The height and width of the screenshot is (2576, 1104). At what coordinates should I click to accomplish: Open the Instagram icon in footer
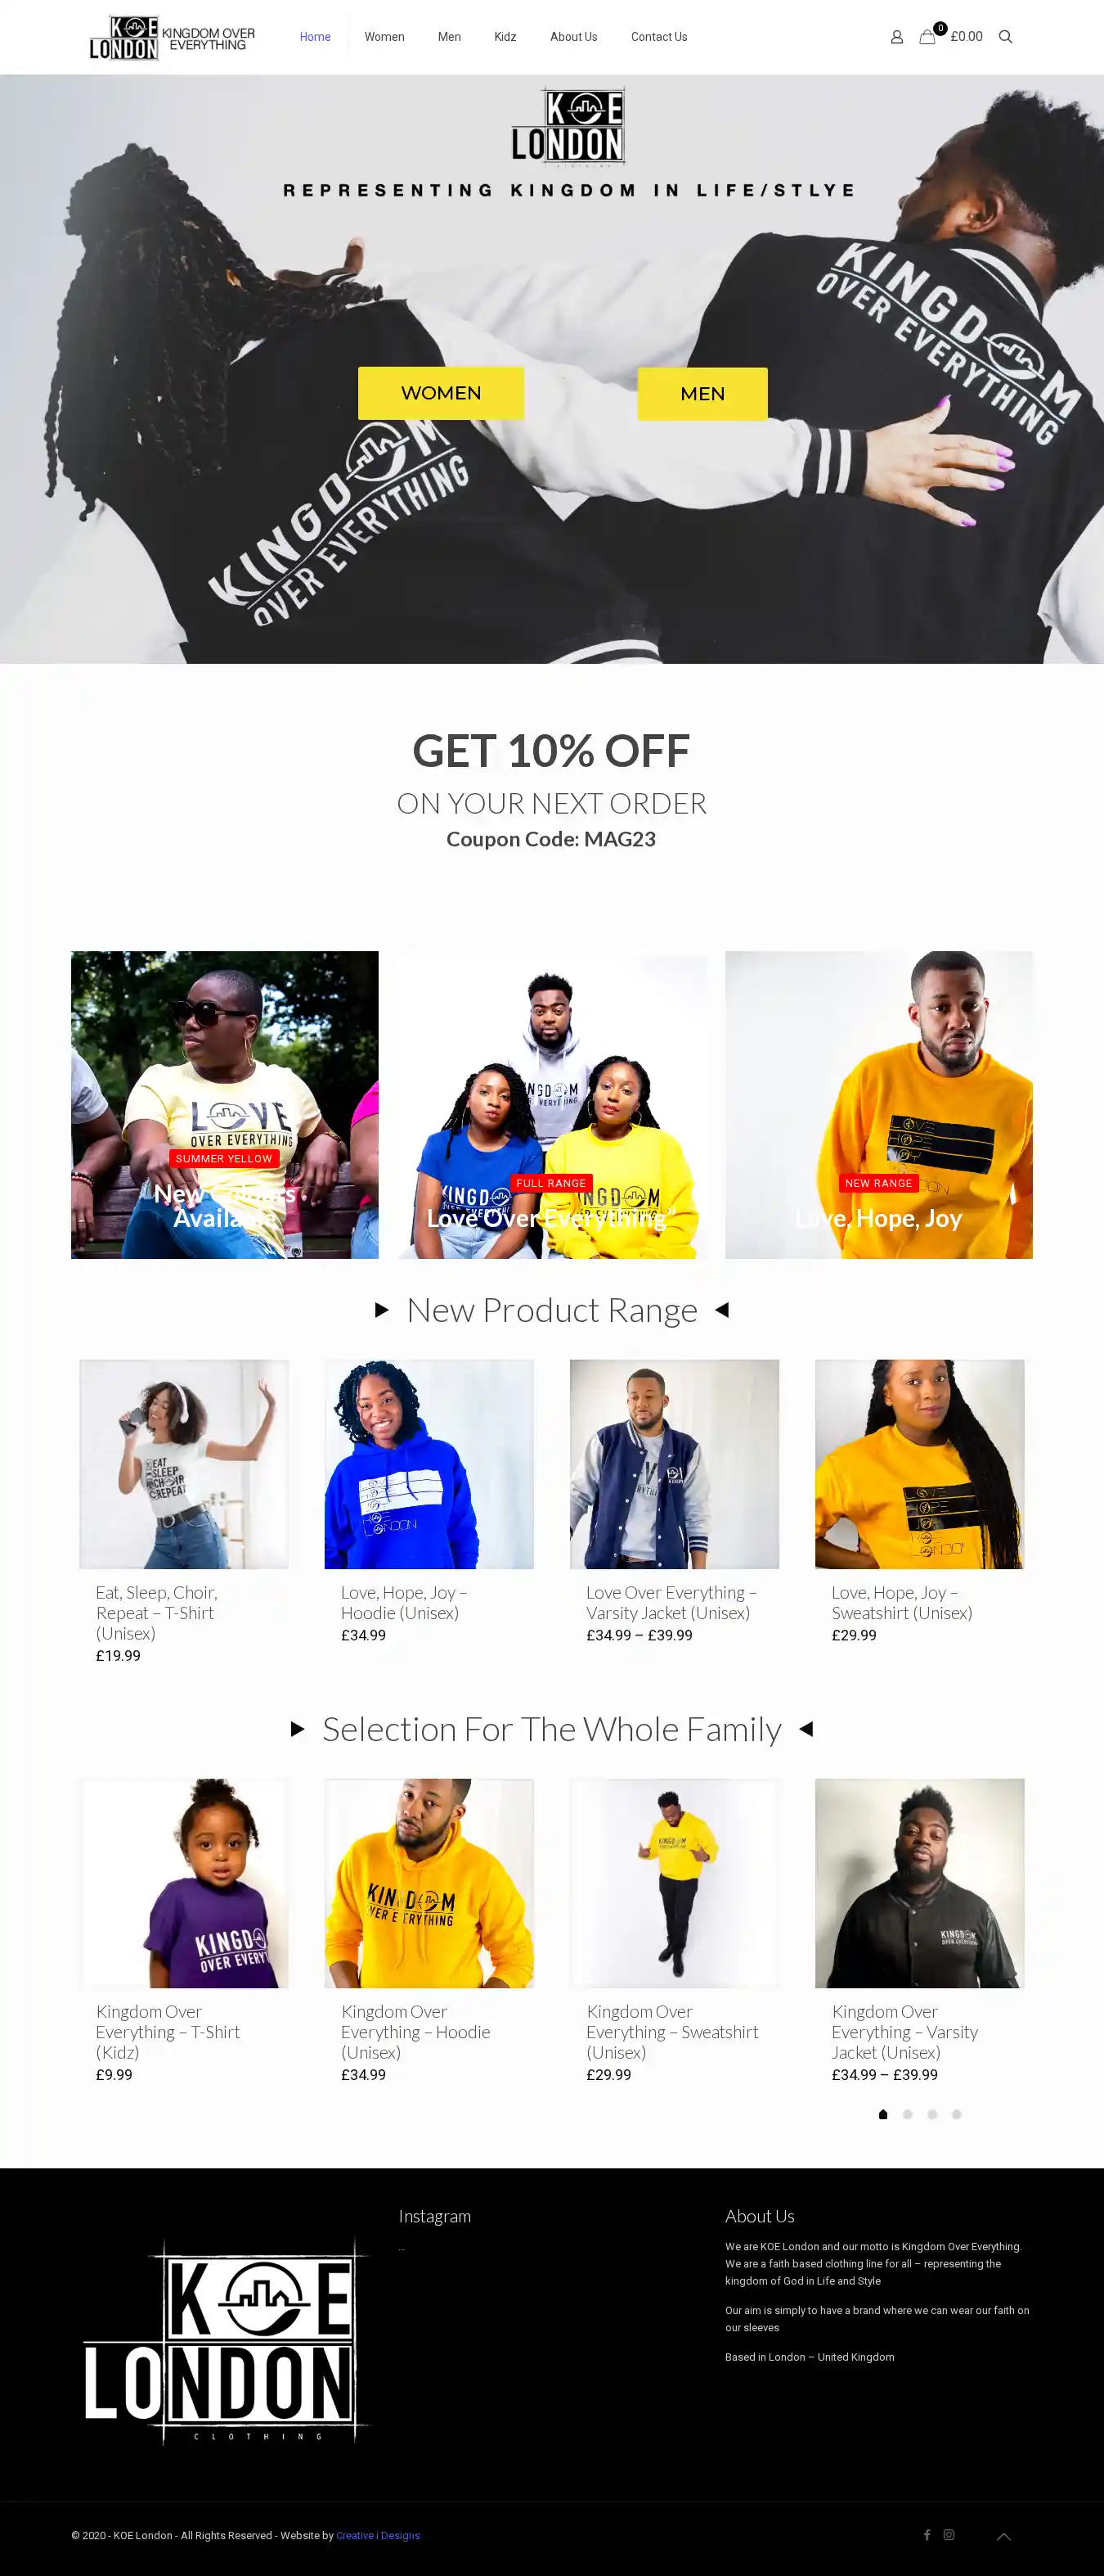coord(949,2535)
